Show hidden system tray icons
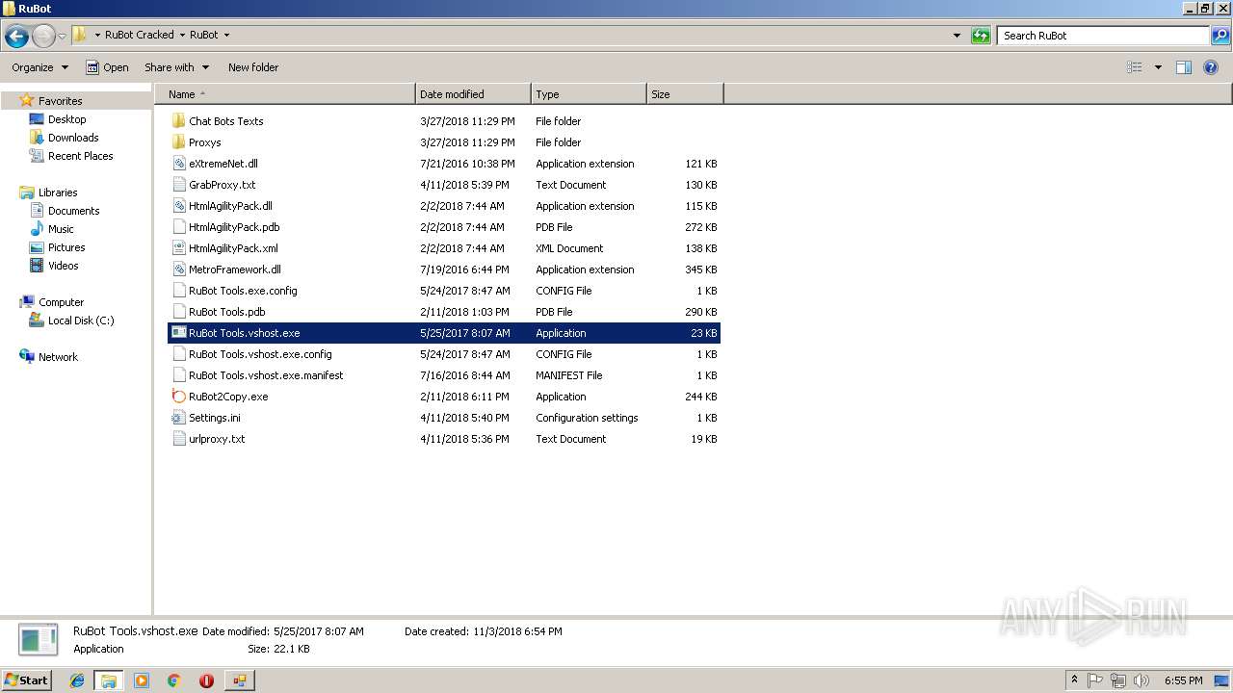This screenshot has height=693, width=1233. point(1075,680)
